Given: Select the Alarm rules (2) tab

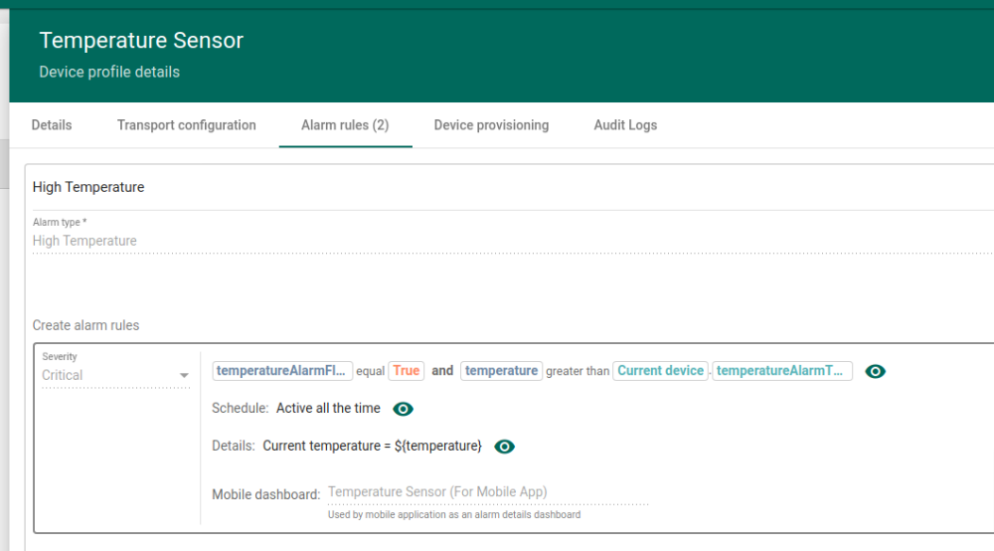Looking at the screenshot, I should coord(345,125).
